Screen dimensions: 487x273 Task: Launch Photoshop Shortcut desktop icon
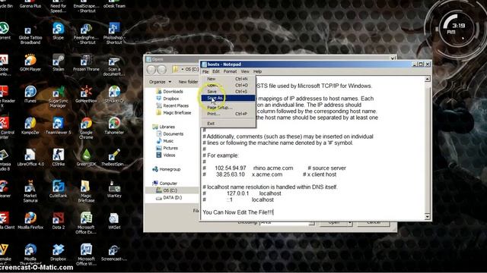pyautogui.click(x=113, y=33)
